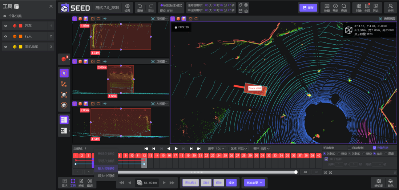
Task: Open the 协同 collaboration icon
Action: click(x=390, y=6)
